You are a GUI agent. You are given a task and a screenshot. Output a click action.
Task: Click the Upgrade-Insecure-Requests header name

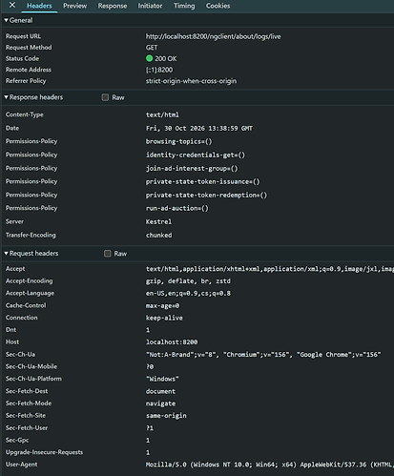(x=44, y=452)
